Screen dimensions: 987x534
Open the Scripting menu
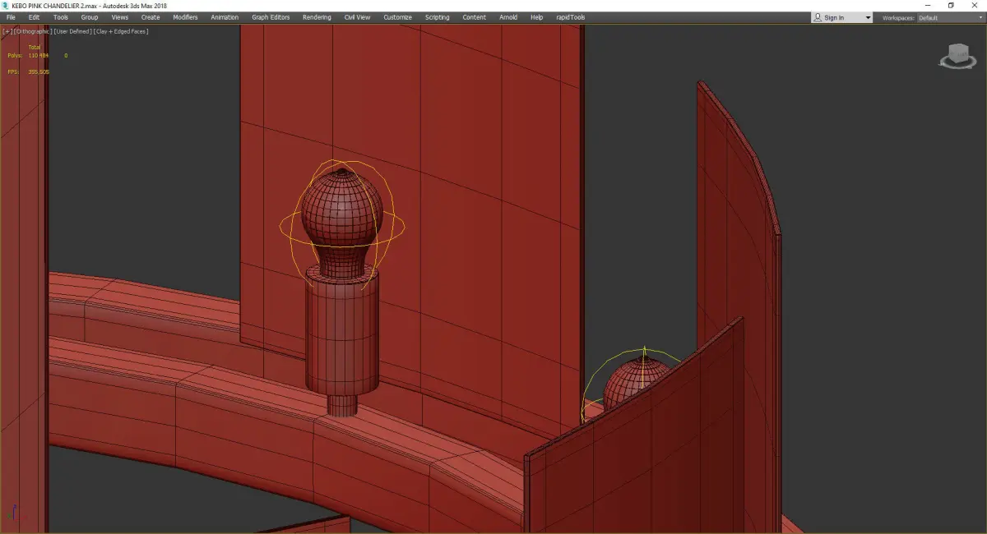coord(438,17)
